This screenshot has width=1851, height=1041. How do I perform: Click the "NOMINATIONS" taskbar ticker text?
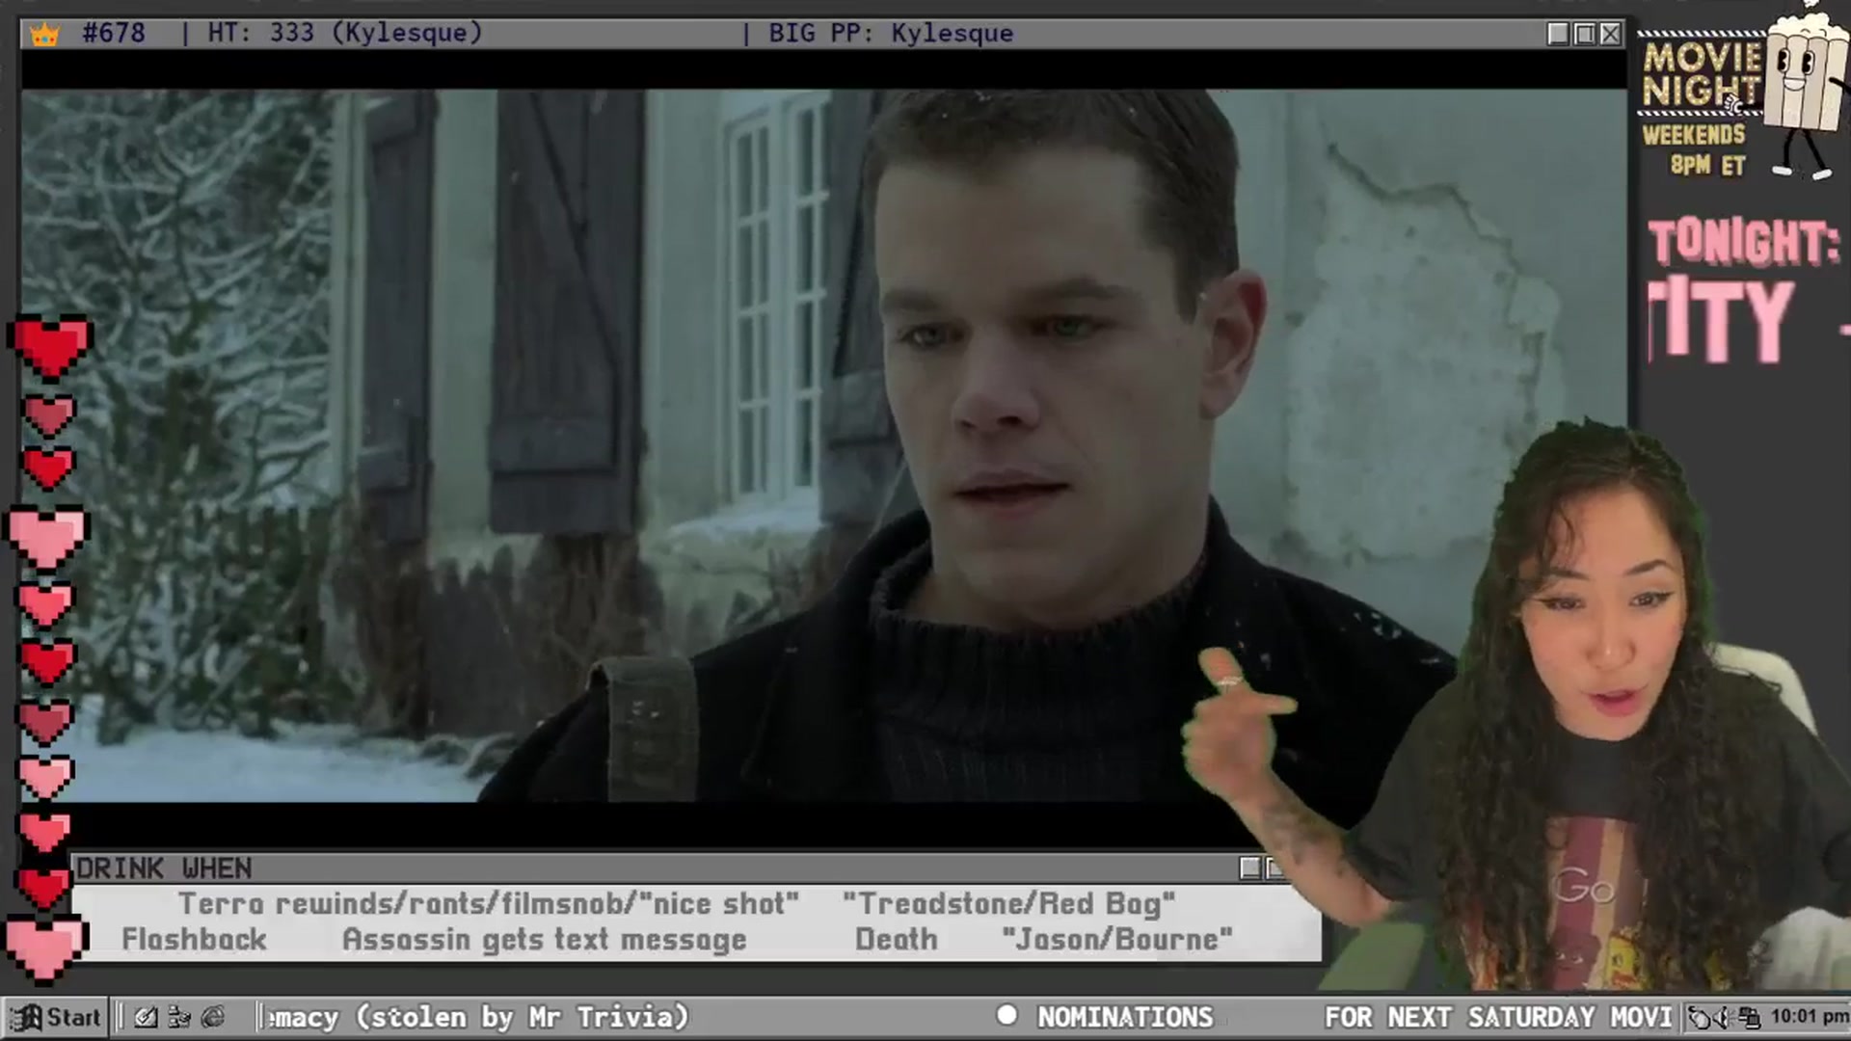pos(1125,1017)
